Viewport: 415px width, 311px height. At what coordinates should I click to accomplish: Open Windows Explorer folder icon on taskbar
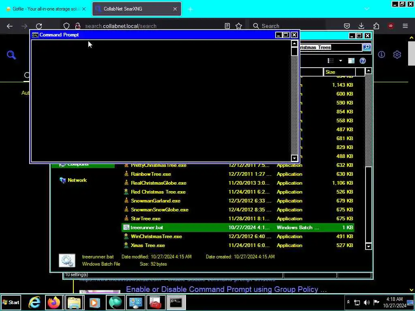75,302
